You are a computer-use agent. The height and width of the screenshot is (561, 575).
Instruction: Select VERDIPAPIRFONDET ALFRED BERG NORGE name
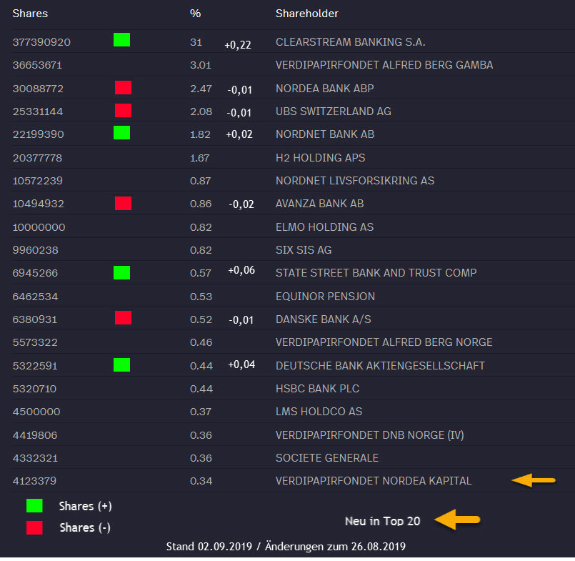point(384,342)
